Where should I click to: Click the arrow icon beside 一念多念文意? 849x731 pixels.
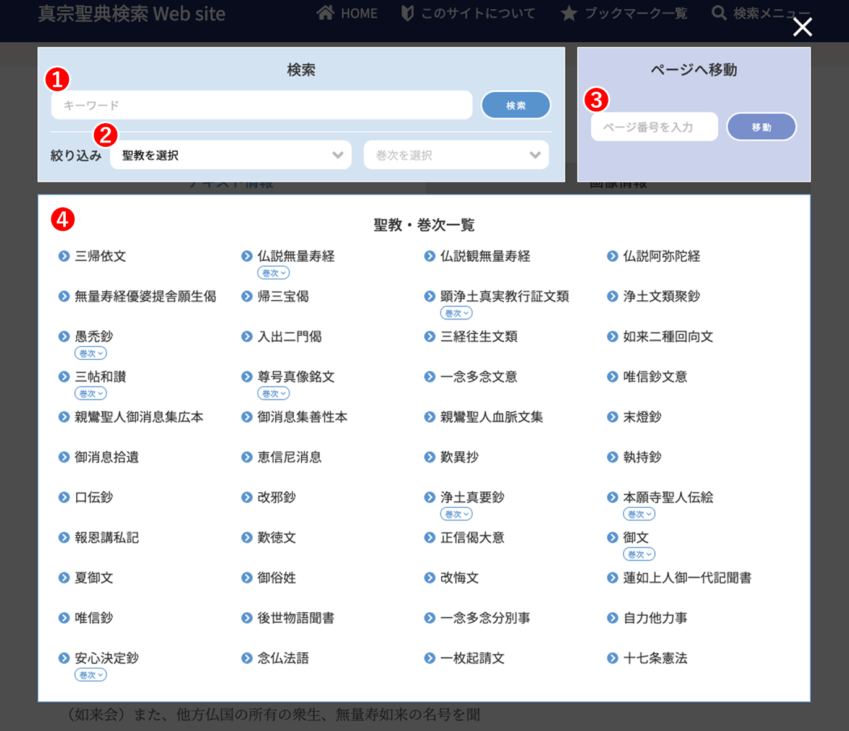(x=429, y=377)
